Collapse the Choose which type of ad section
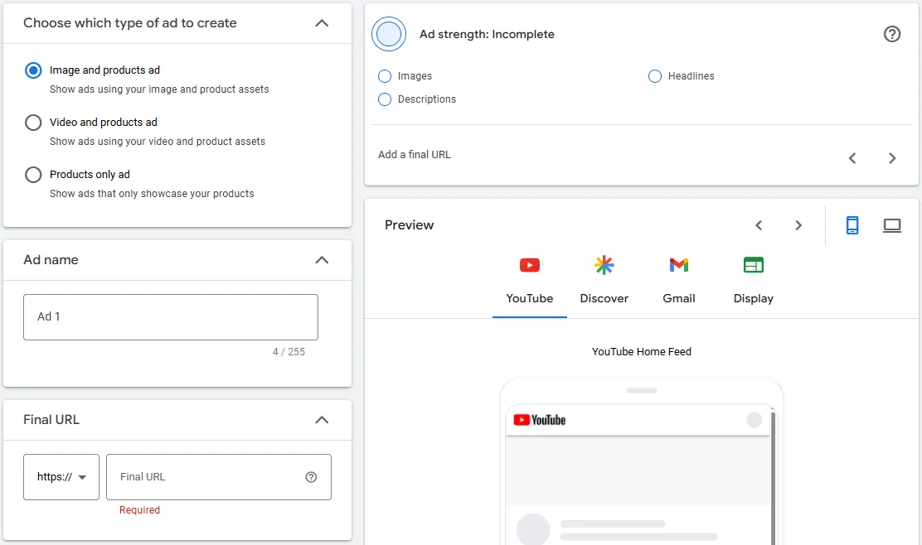The height and width of the screenshot is (545, 922). 322,23
